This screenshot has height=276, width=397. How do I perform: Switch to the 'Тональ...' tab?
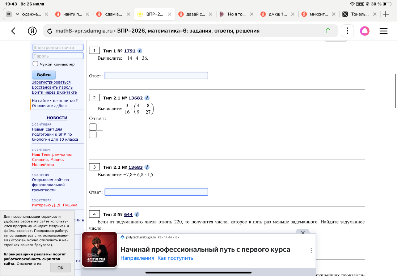pyautogui.click(x=356, y=14)
